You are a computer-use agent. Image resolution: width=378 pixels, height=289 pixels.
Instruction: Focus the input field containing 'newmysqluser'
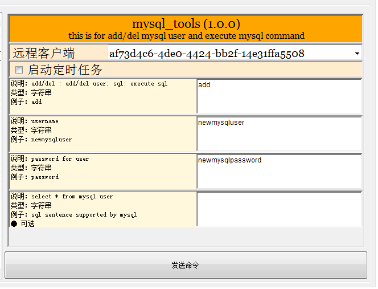tap(279, 134)
